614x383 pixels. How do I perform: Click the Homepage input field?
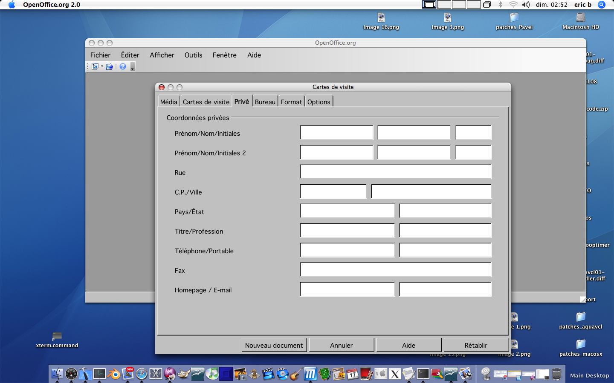348,289
